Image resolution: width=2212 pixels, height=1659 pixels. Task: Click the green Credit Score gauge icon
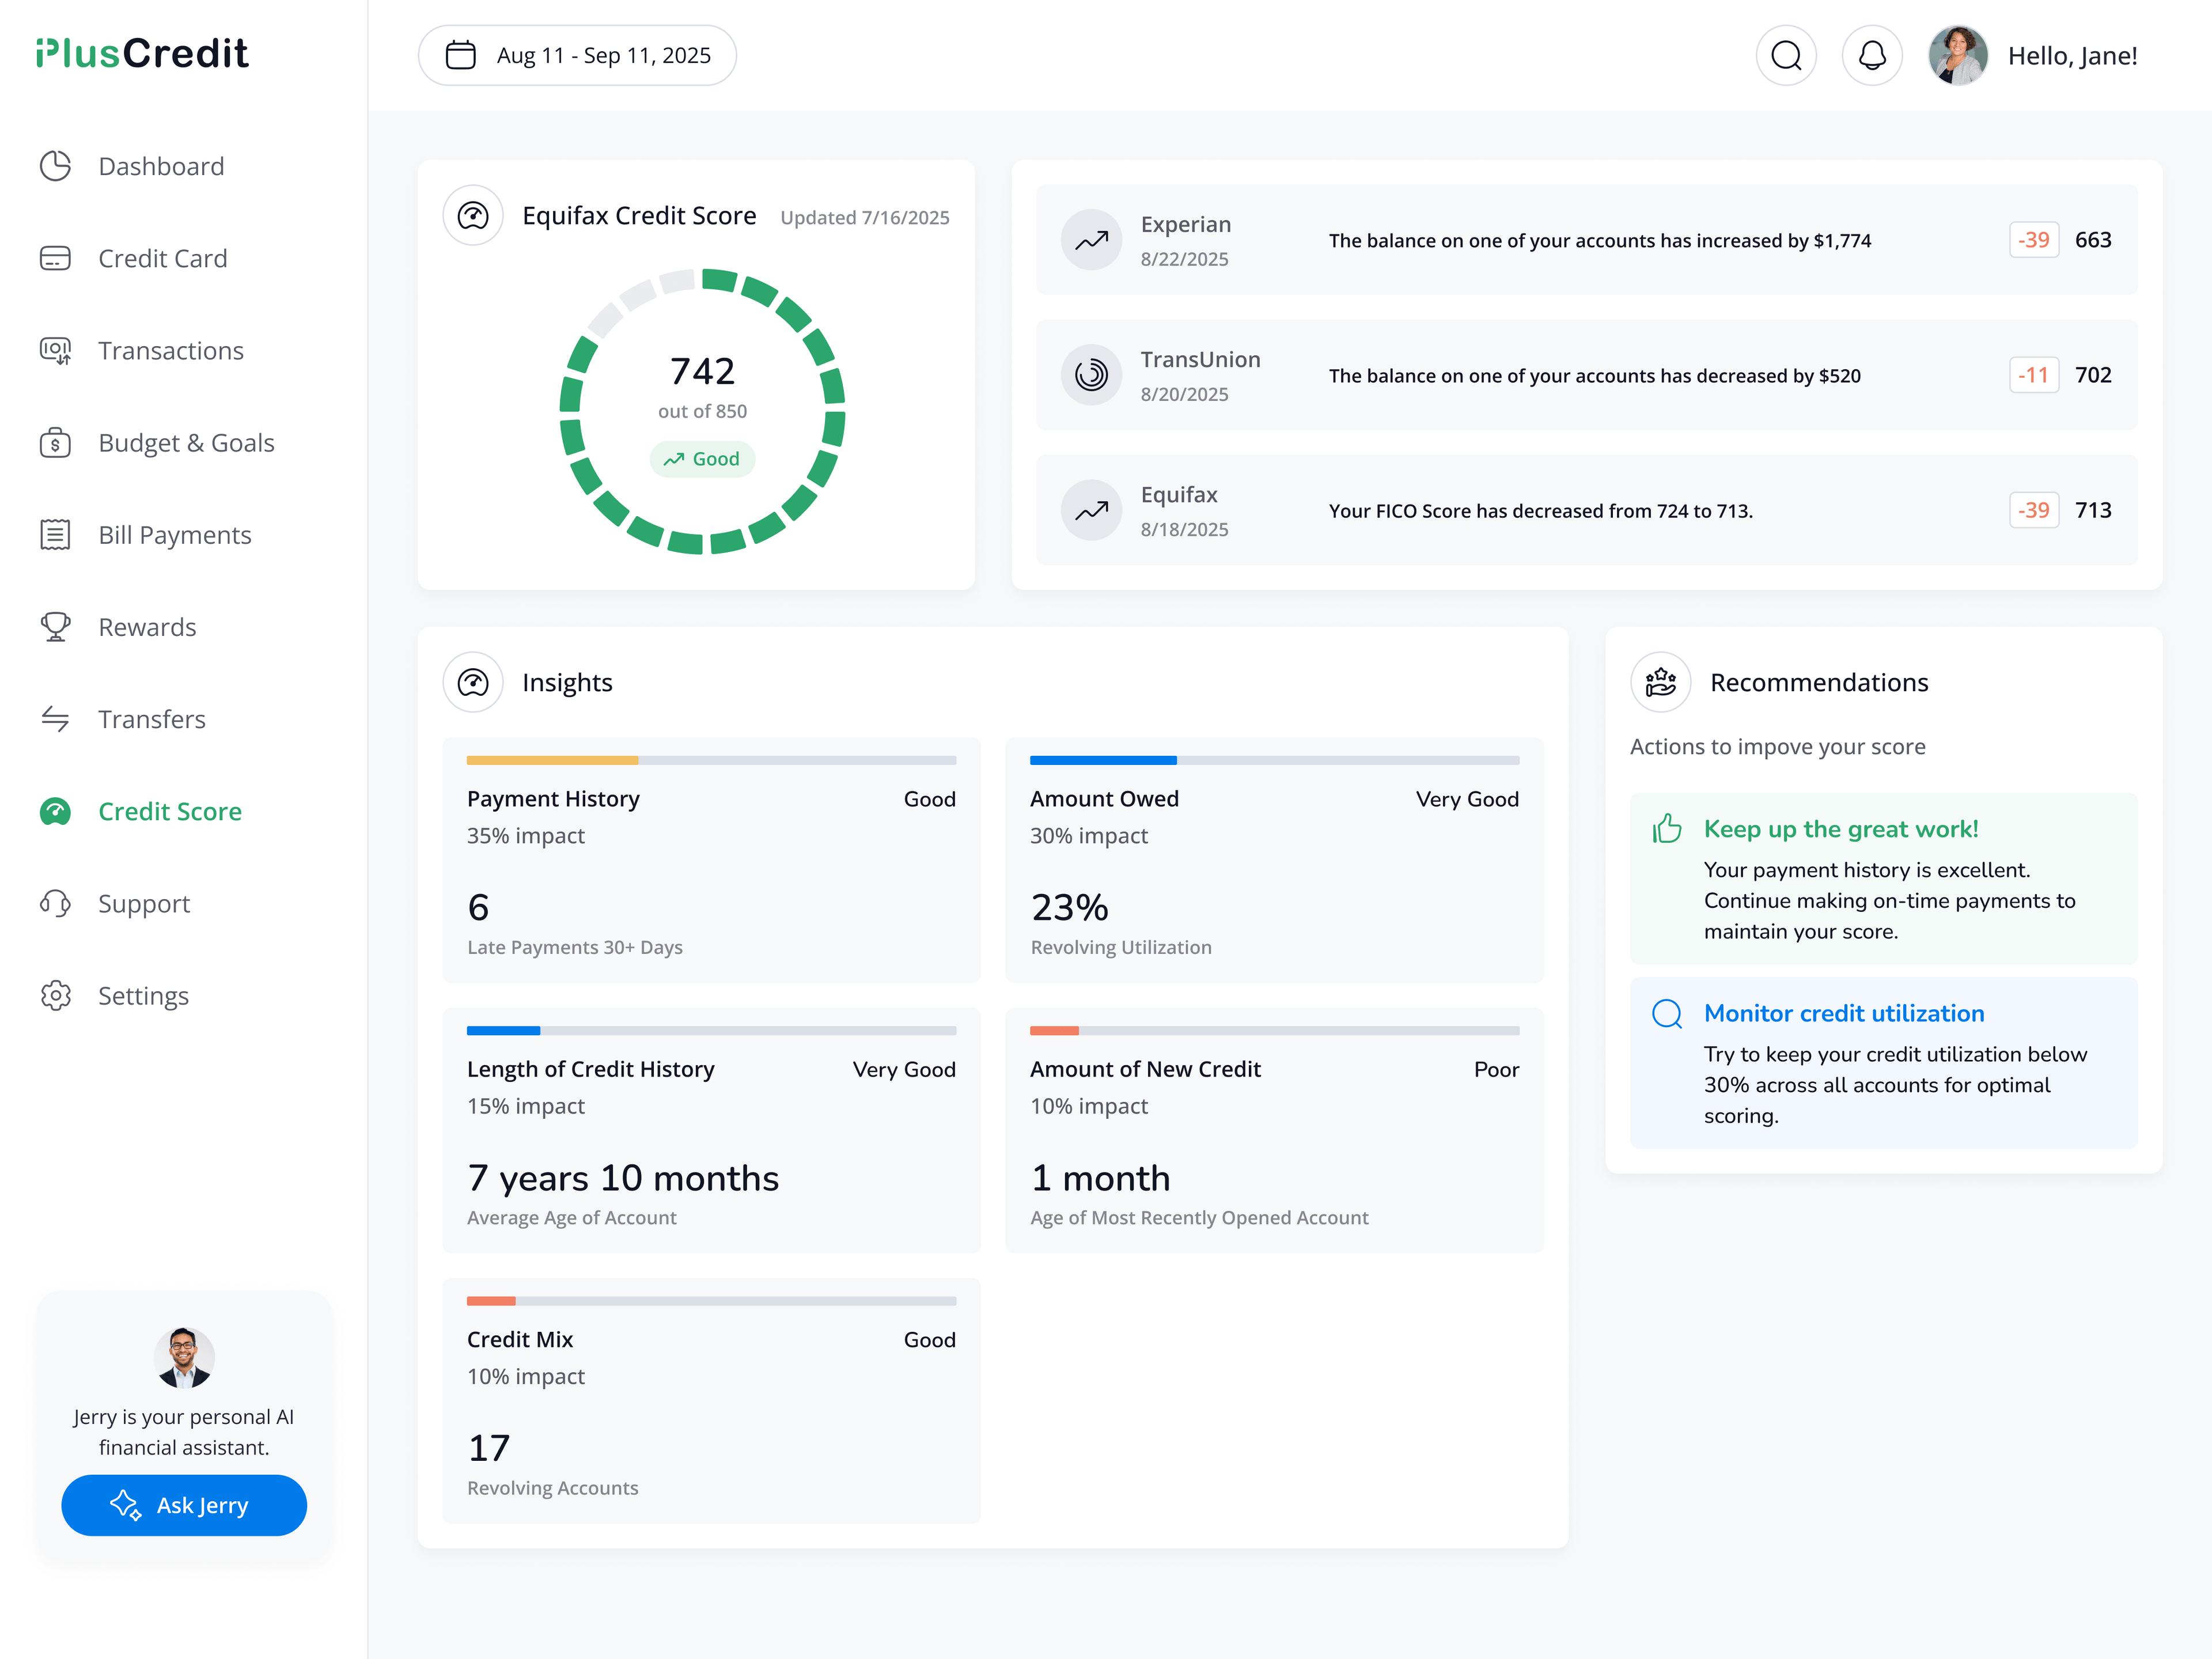point(55,811)
